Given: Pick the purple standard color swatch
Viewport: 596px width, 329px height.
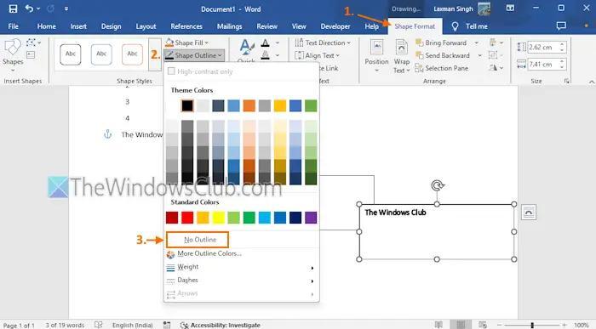Looking at the screenshot, I should tap(311, 218).
